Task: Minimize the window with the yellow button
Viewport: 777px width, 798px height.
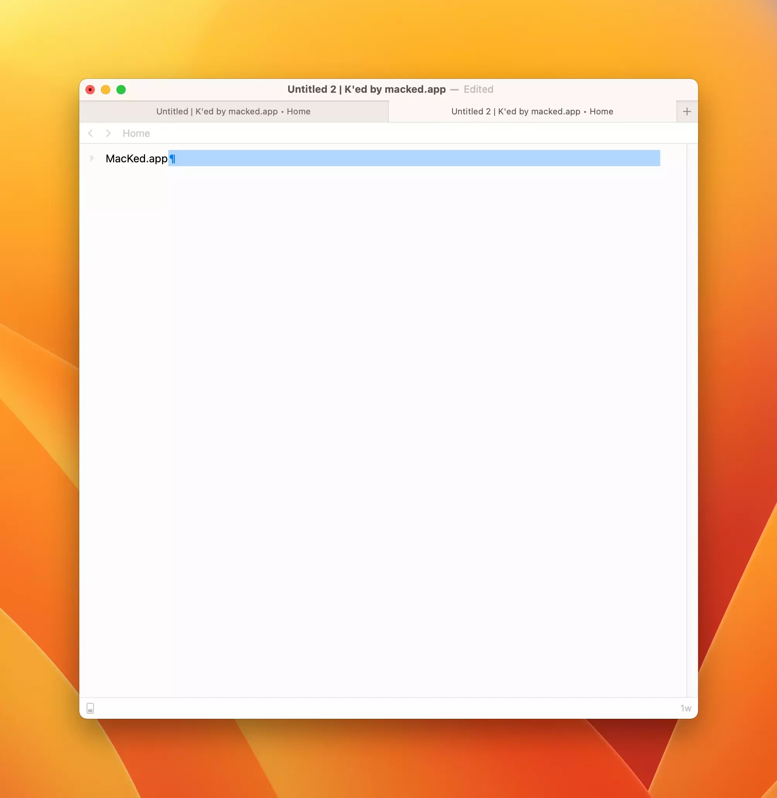Action: click(106, 90)
